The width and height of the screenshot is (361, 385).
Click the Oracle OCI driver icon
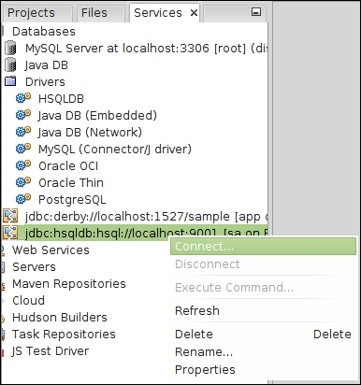23,165
